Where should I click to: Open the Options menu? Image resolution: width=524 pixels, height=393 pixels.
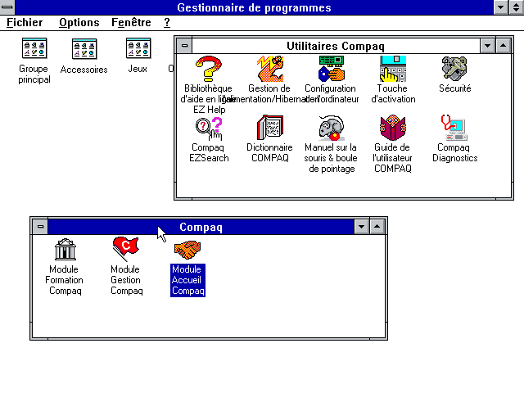(x=79, y=23)
